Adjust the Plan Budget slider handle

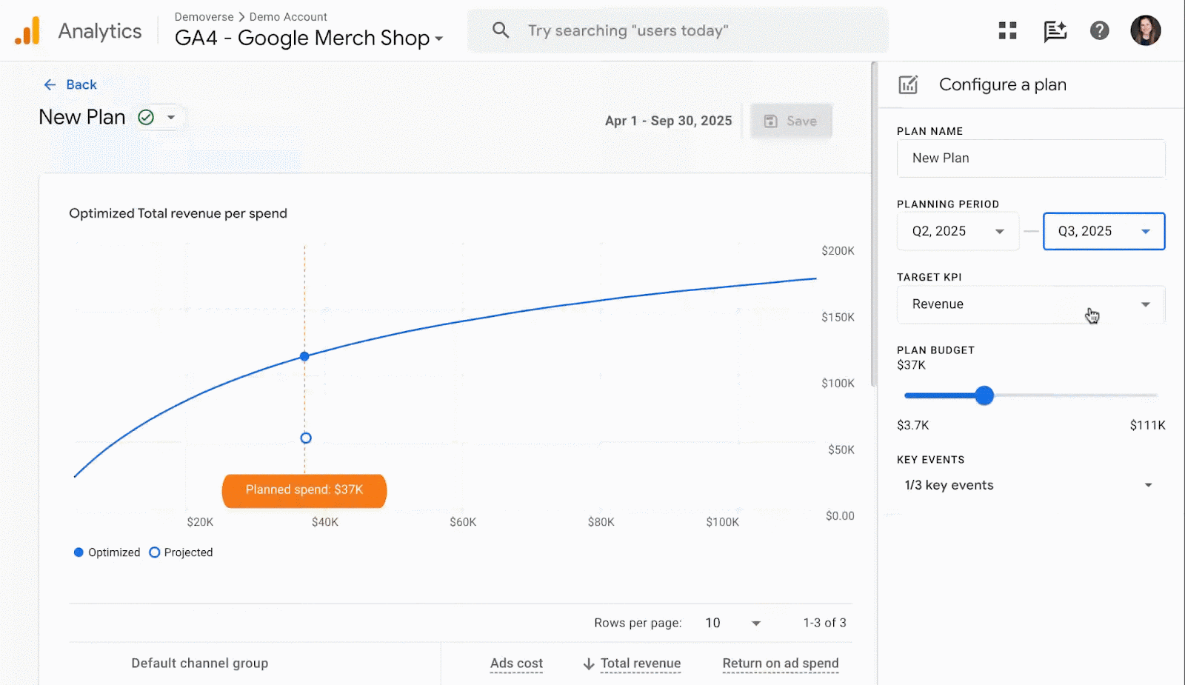click(x=984, y=395)
